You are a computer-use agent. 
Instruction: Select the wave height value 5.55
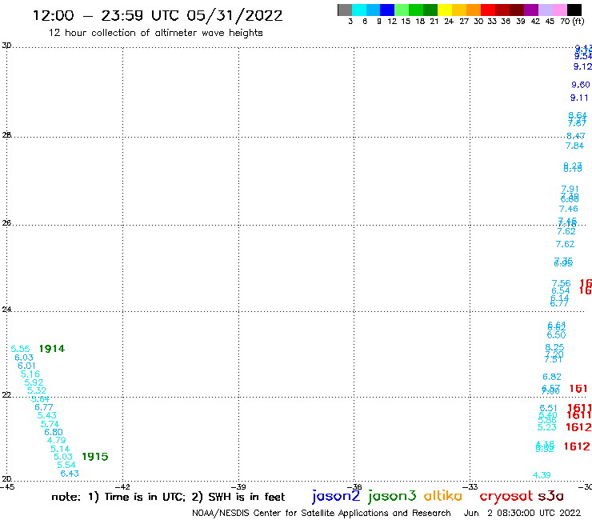click(20, 349)
